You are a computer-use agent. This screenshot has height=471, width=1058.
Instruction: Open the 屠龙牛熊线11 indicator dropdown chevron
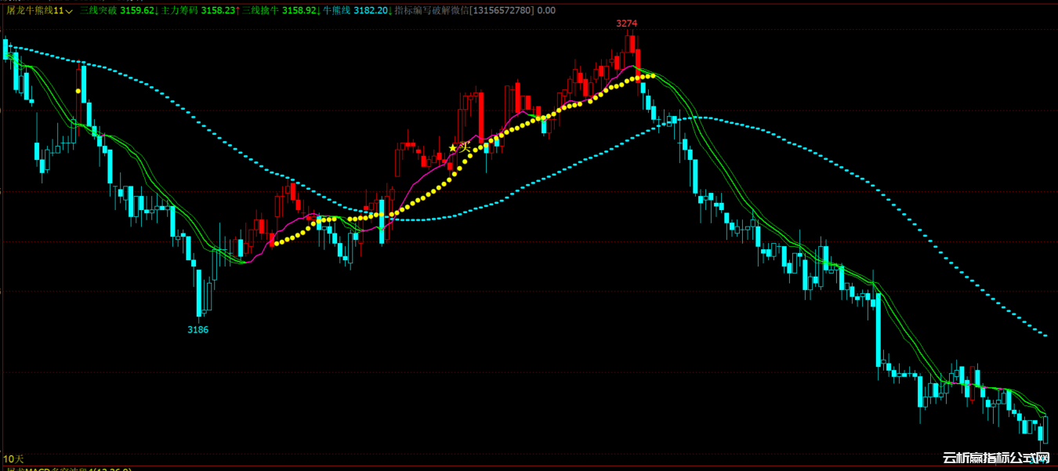pos(69,11)
